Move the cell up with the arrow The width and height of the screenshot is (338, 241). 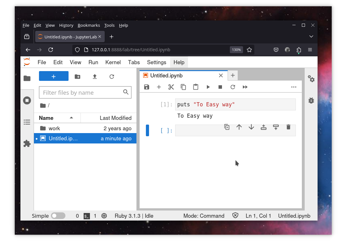click(x=239, y=127)
